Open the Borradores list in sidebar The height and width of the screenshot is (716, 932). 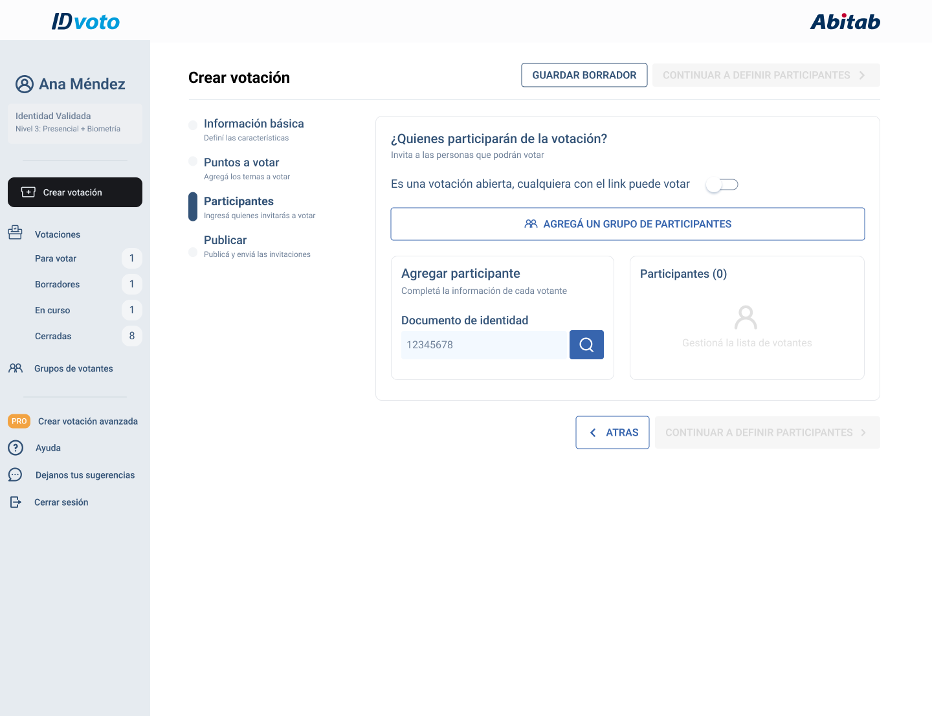tap(58, 284)
